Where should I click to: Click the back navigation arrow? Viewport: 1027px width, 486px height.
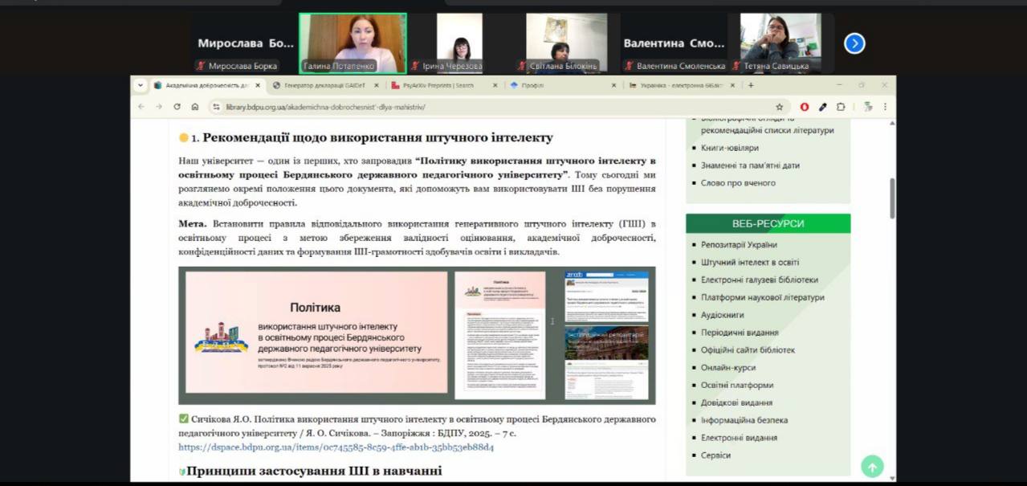[x=141, y=107]
